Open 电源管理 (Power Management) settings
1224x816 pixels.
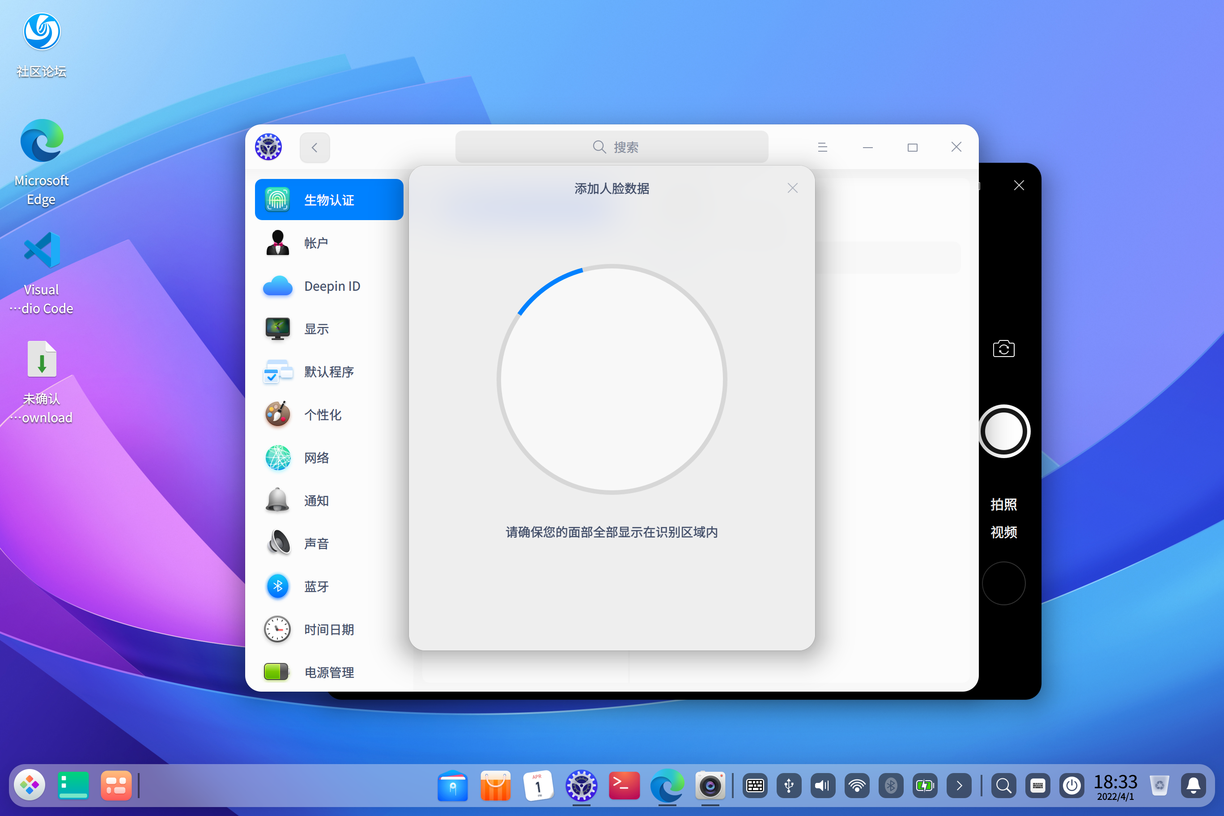[329, 672]
